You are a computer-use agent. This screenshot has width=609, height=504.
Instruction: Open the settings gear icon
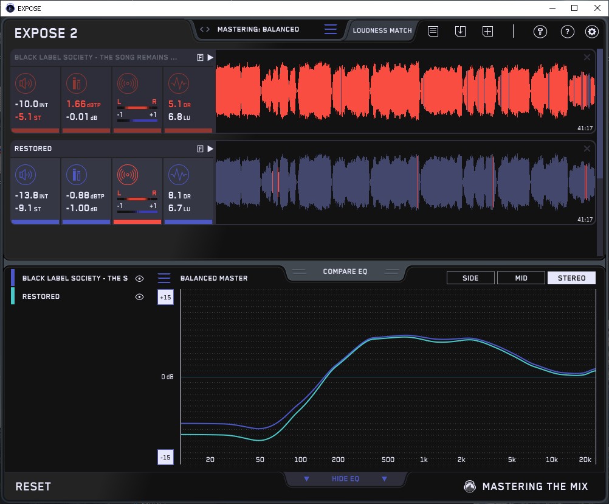[591, 32]
